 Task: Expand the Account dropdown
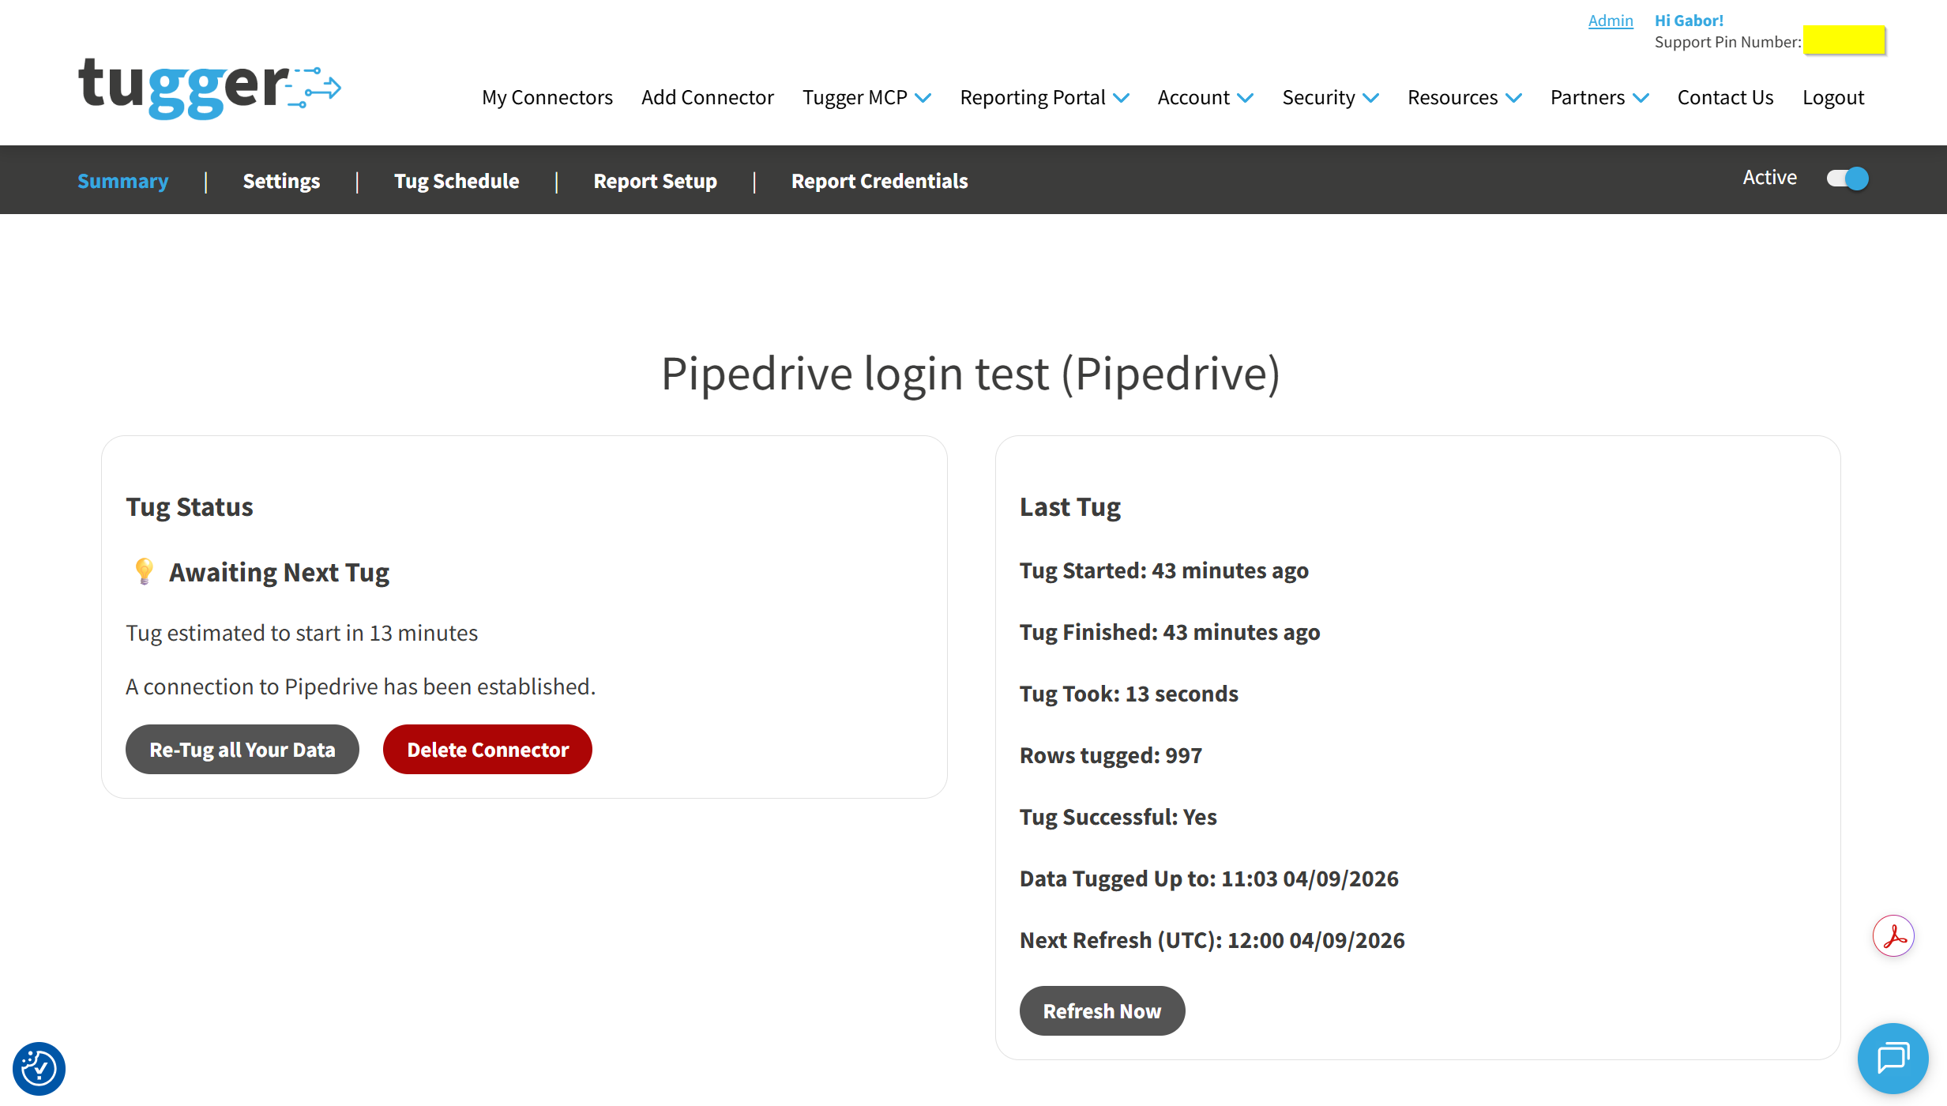pyautogui.click(x=1205, y=97)
